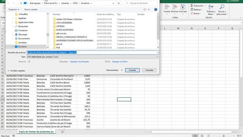Select the CIFO-MORDERED folder
243x137 pixels.
point(64,23)
